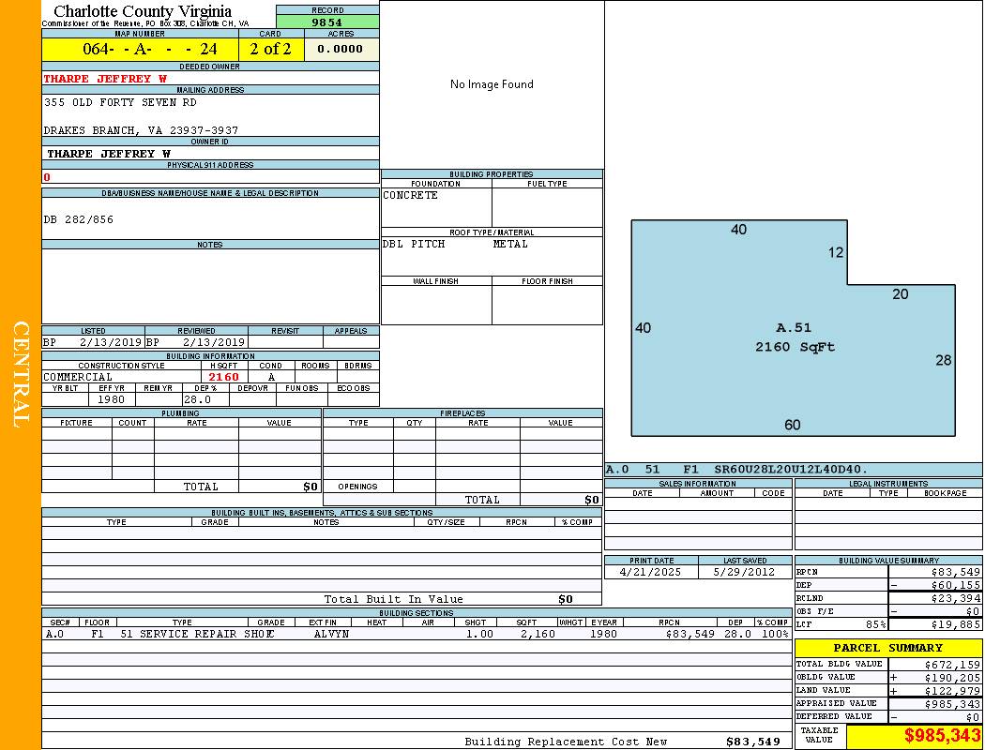Select the yellow map number field

click(x=140, y=49)
